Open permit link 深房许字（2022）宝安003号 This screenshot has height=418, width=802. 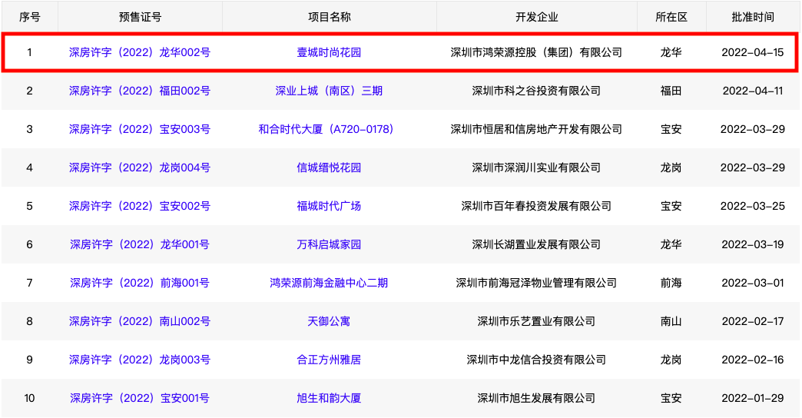click(x=140, y=129)
